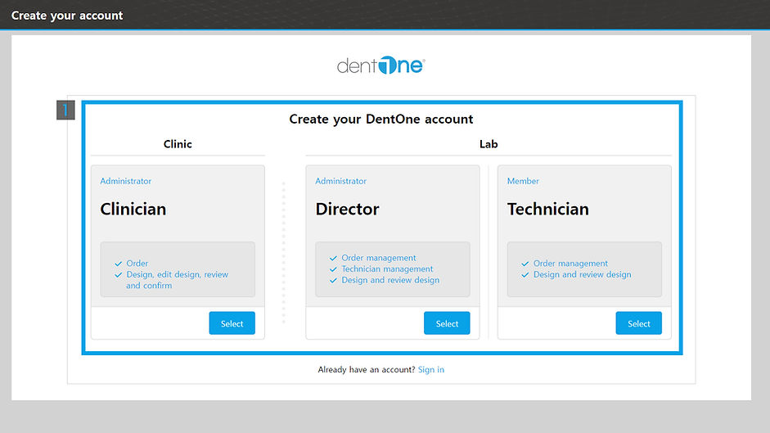Image resolution: width=770 pixels, height=433 pixels.
Task: Click the 'Clinic' section label
Action: point(178,144)
